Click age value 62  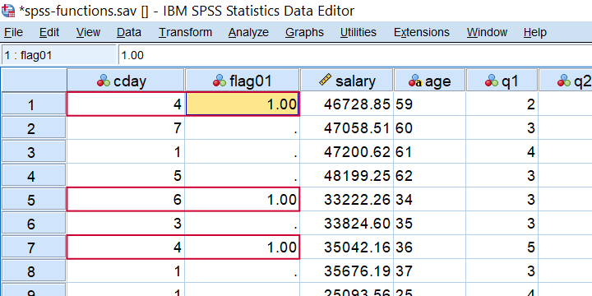coord(404,176)
